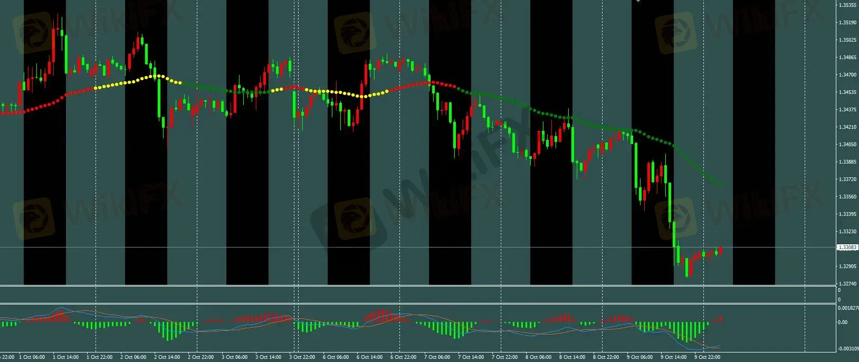Image resolution: width=859 pixels, height=362 pixels.
Task: Select the 3 Oct 22:00 time label
Action: [x=302, y=357]
